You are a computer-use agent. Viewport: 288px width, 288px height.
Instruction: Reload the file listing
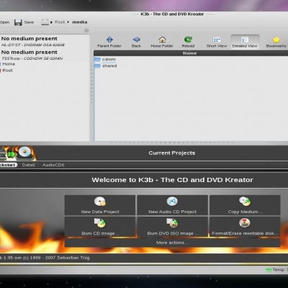(188, 42)
